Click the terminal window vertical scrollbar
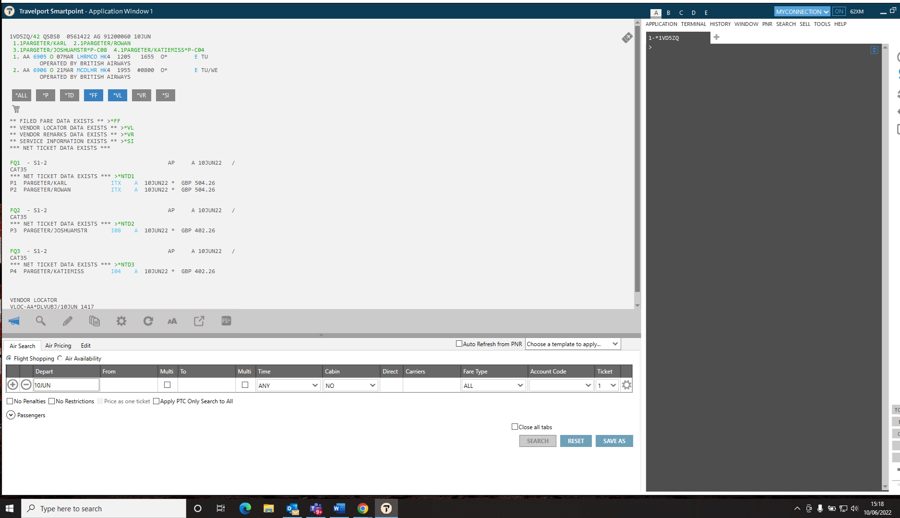This screenshot has height=518, width=900. coord(885,267)
